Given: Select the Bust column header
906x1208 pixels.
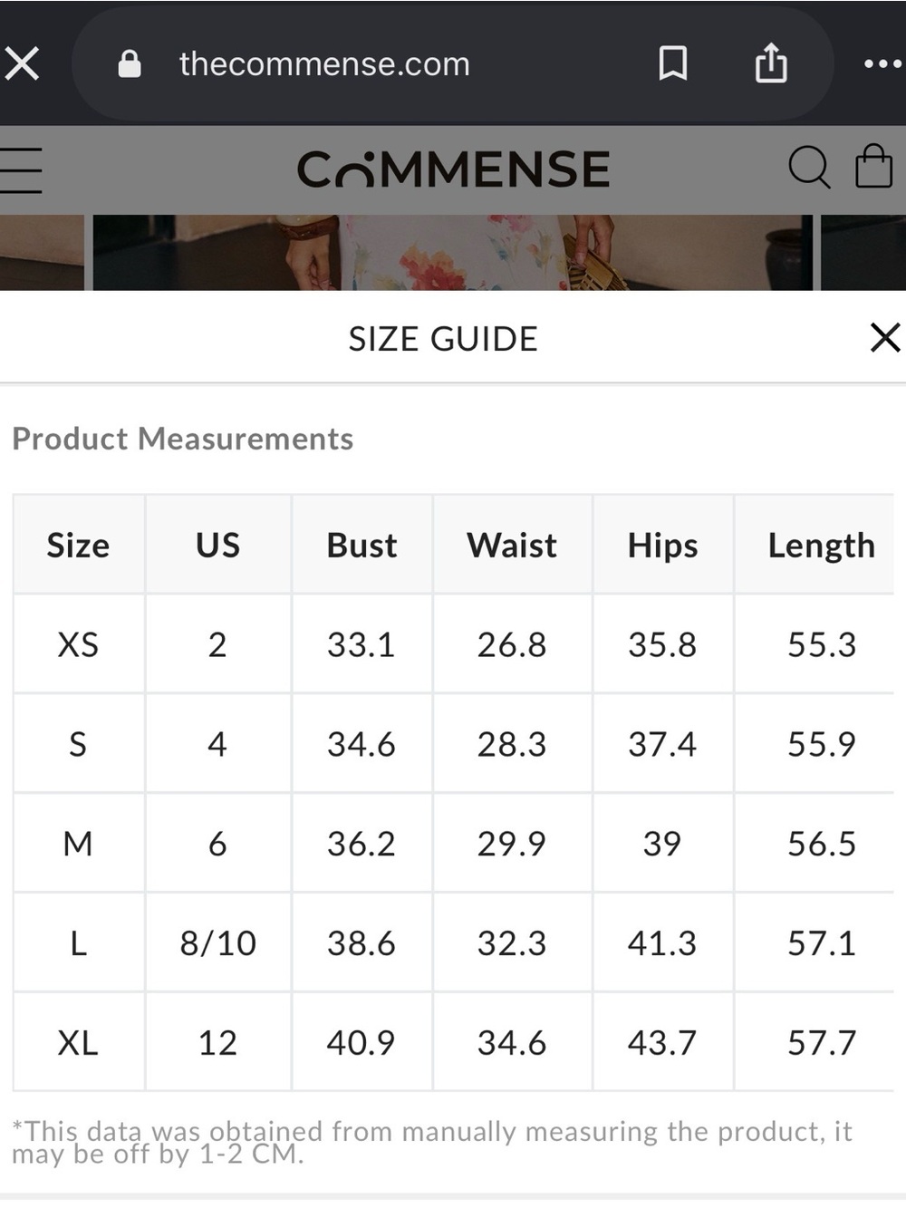Looking at the screenshot, I should click(x=361, y=546).
